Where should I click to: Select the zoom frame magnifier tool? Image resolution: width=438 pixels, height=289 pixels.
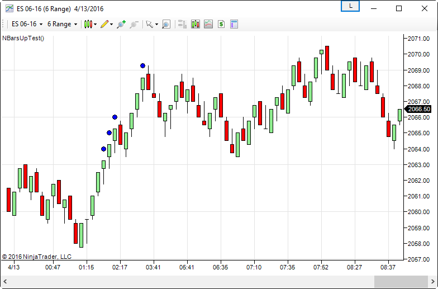pos(166,25)
